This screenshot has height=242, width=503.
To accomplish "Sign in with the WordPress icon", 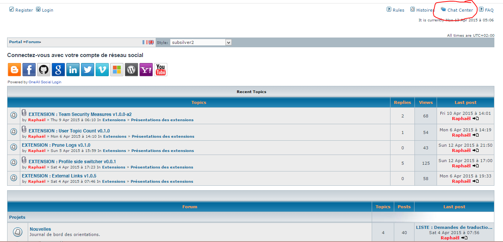I will click(x=131, y=69).
